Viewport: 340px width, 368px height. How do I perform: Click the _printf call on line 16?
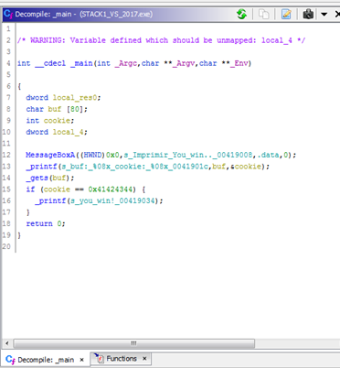(x=50, y=200)
